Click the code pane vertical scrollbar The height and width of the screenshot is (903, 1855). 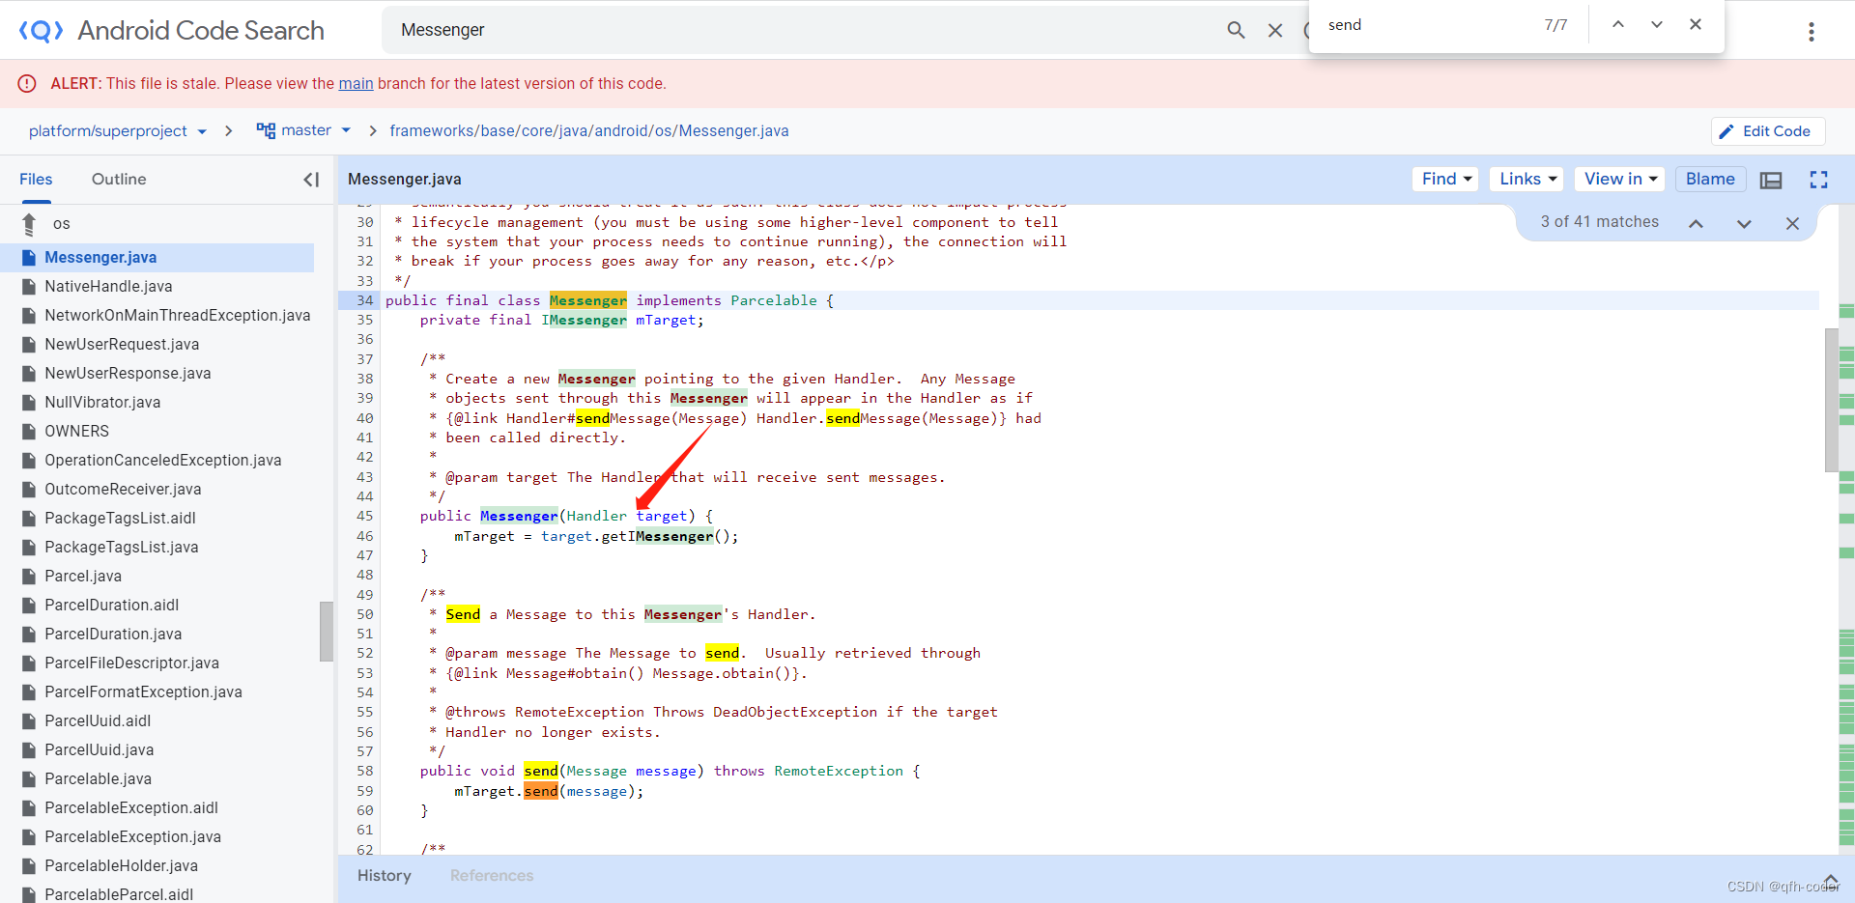pos(1831,400)
